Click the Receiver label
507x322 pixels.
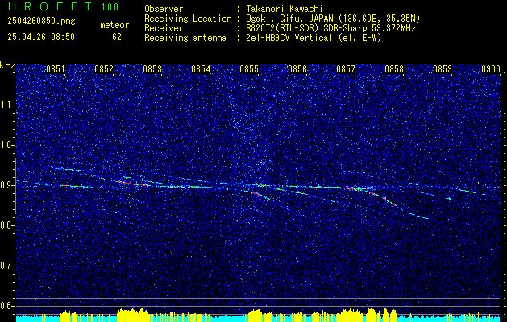[164, 28]
